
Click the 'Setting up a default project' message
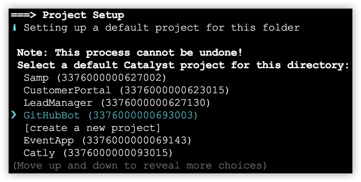point(161,28)
